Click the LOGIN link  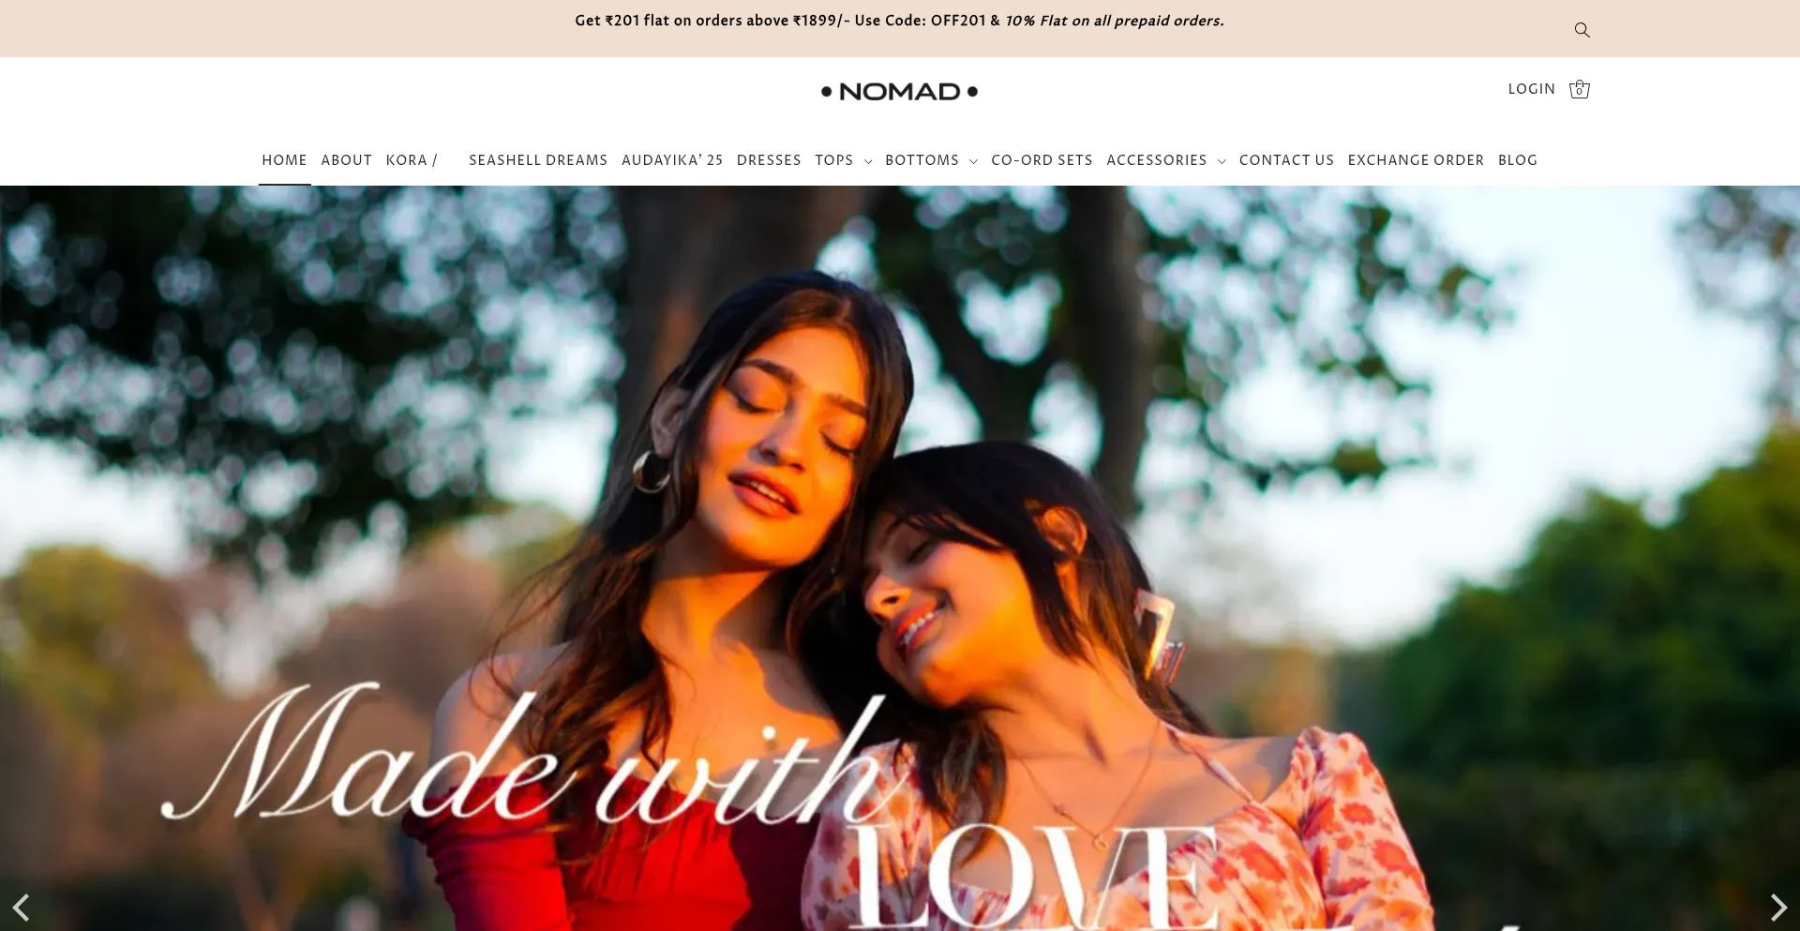pos(1532,89)
